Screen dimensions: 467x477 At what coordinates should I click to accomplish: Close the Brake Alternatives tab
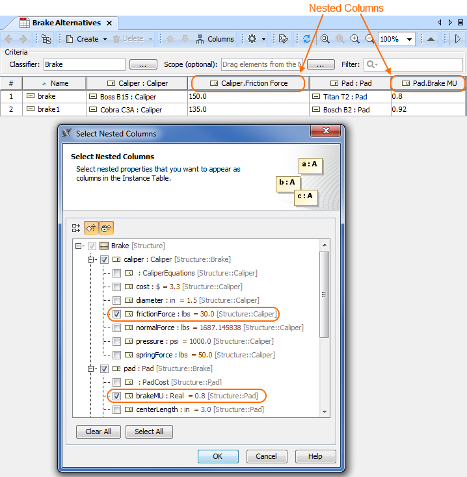tap(109, 23)
